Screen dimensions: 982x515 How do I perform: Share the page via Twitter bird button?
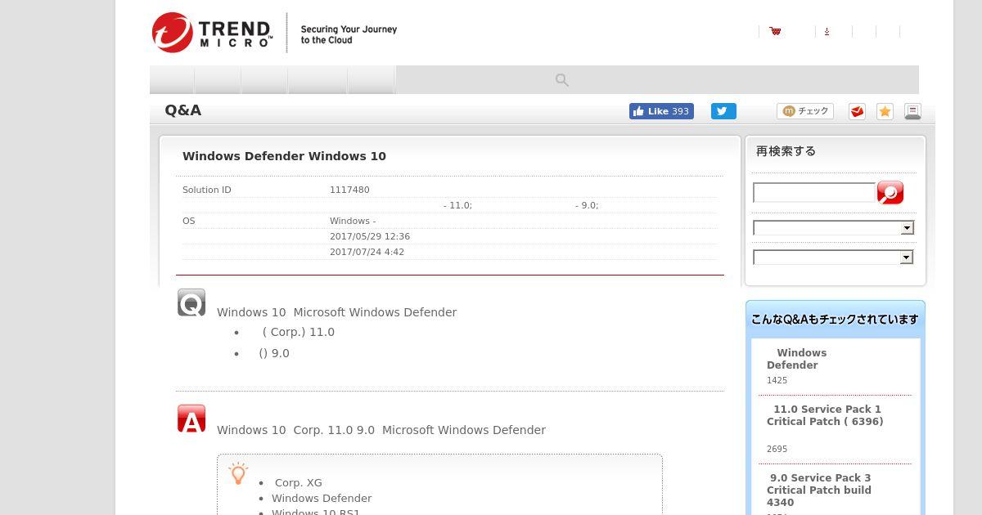pos(723,111)
